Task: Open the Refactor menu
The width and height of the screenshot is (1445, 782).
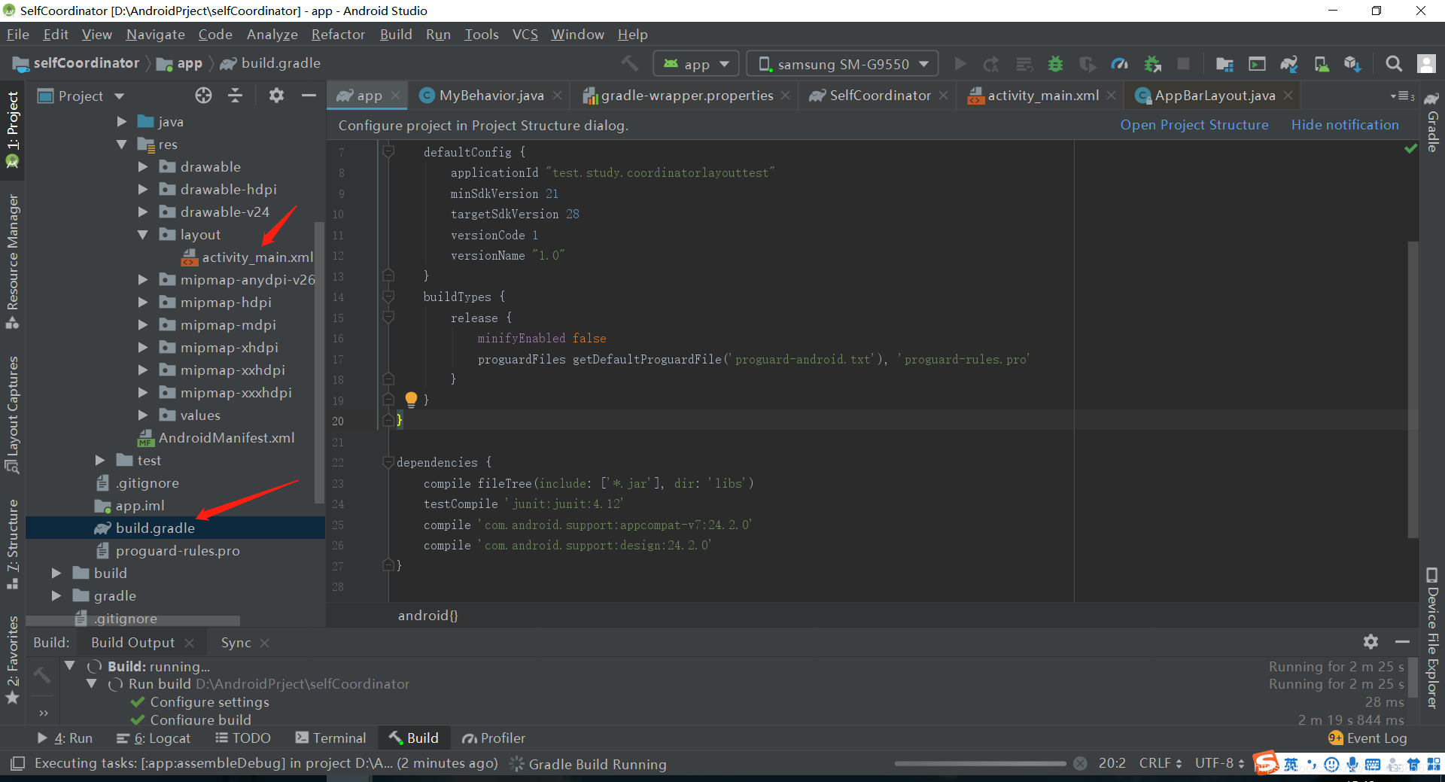Action: point(337,34)
